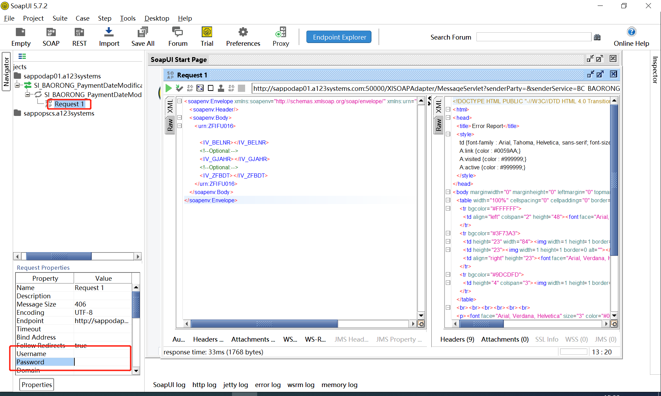The height and width of the screenshot is (396, 661).
Task: Click the response editor bottom-right search icon
Action: pos(614,324)
